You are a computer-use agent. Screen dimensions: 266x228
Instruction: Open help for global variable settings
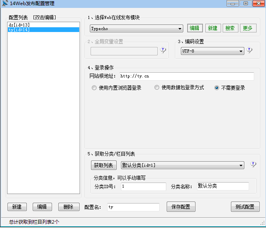point(163,50)
